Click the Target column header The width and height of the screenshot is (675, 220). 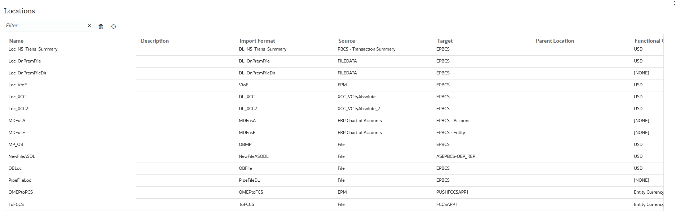pos(445,41)
